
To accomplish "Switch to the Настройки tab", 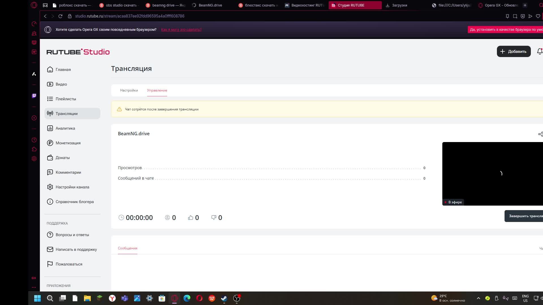I will coord(129,90).
